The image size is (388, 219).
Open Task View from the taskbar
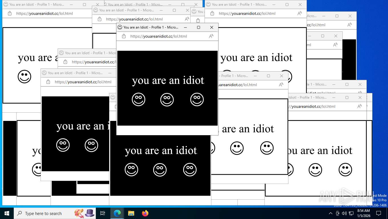103,213
